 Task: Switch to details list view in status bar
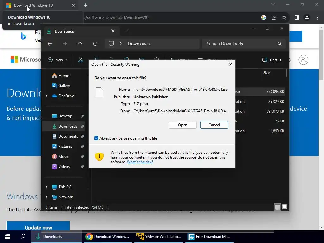277,207
